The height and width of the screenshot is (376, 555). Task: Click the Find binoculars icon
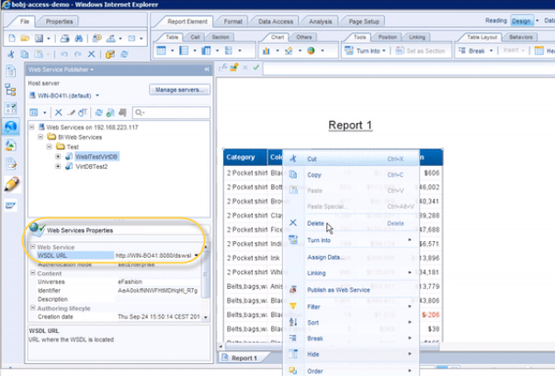(79, 39)
